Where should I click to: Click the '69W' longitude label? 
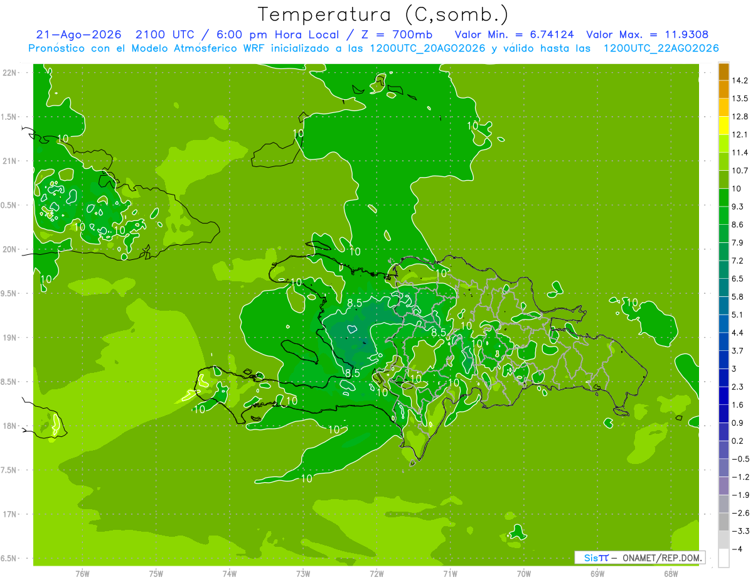pyautogui.click(x=597, y=573)
